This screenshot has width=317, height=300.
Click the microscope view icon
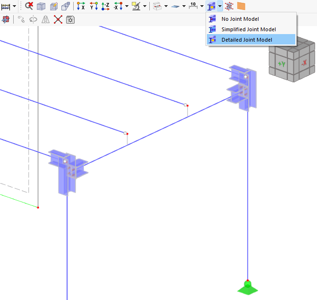[x=136, y=6]
